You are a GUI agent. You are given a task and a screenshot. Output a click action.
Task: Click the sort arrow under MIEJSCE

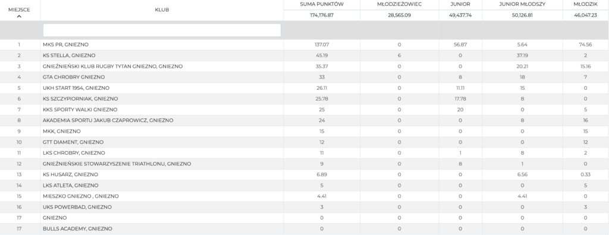pos(19,16)
